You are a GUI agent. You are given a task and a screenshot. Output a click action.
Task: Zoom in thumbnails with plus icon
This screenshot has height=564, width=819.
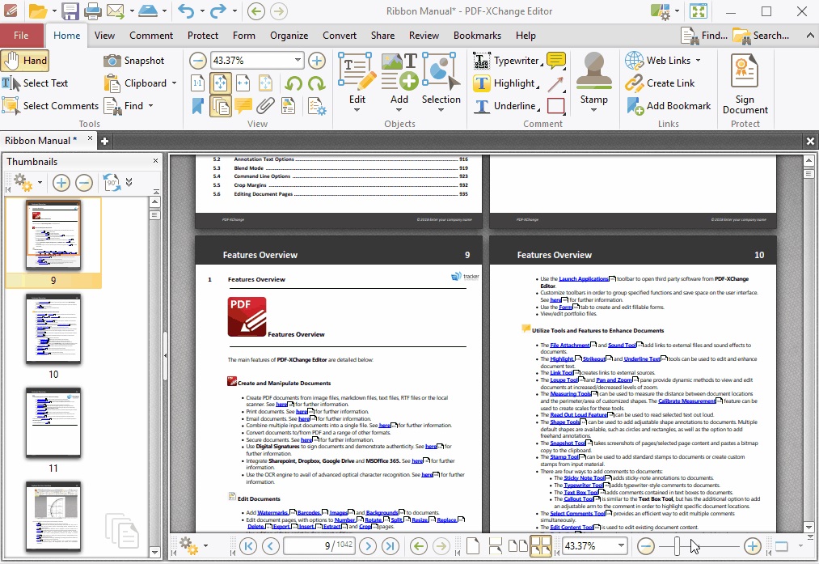point(61,182)
